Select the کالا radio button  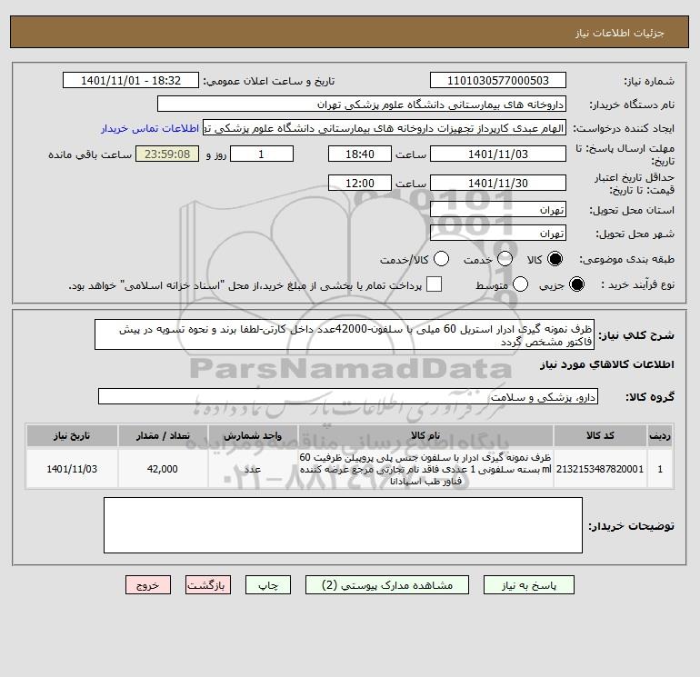click(555, 259)
